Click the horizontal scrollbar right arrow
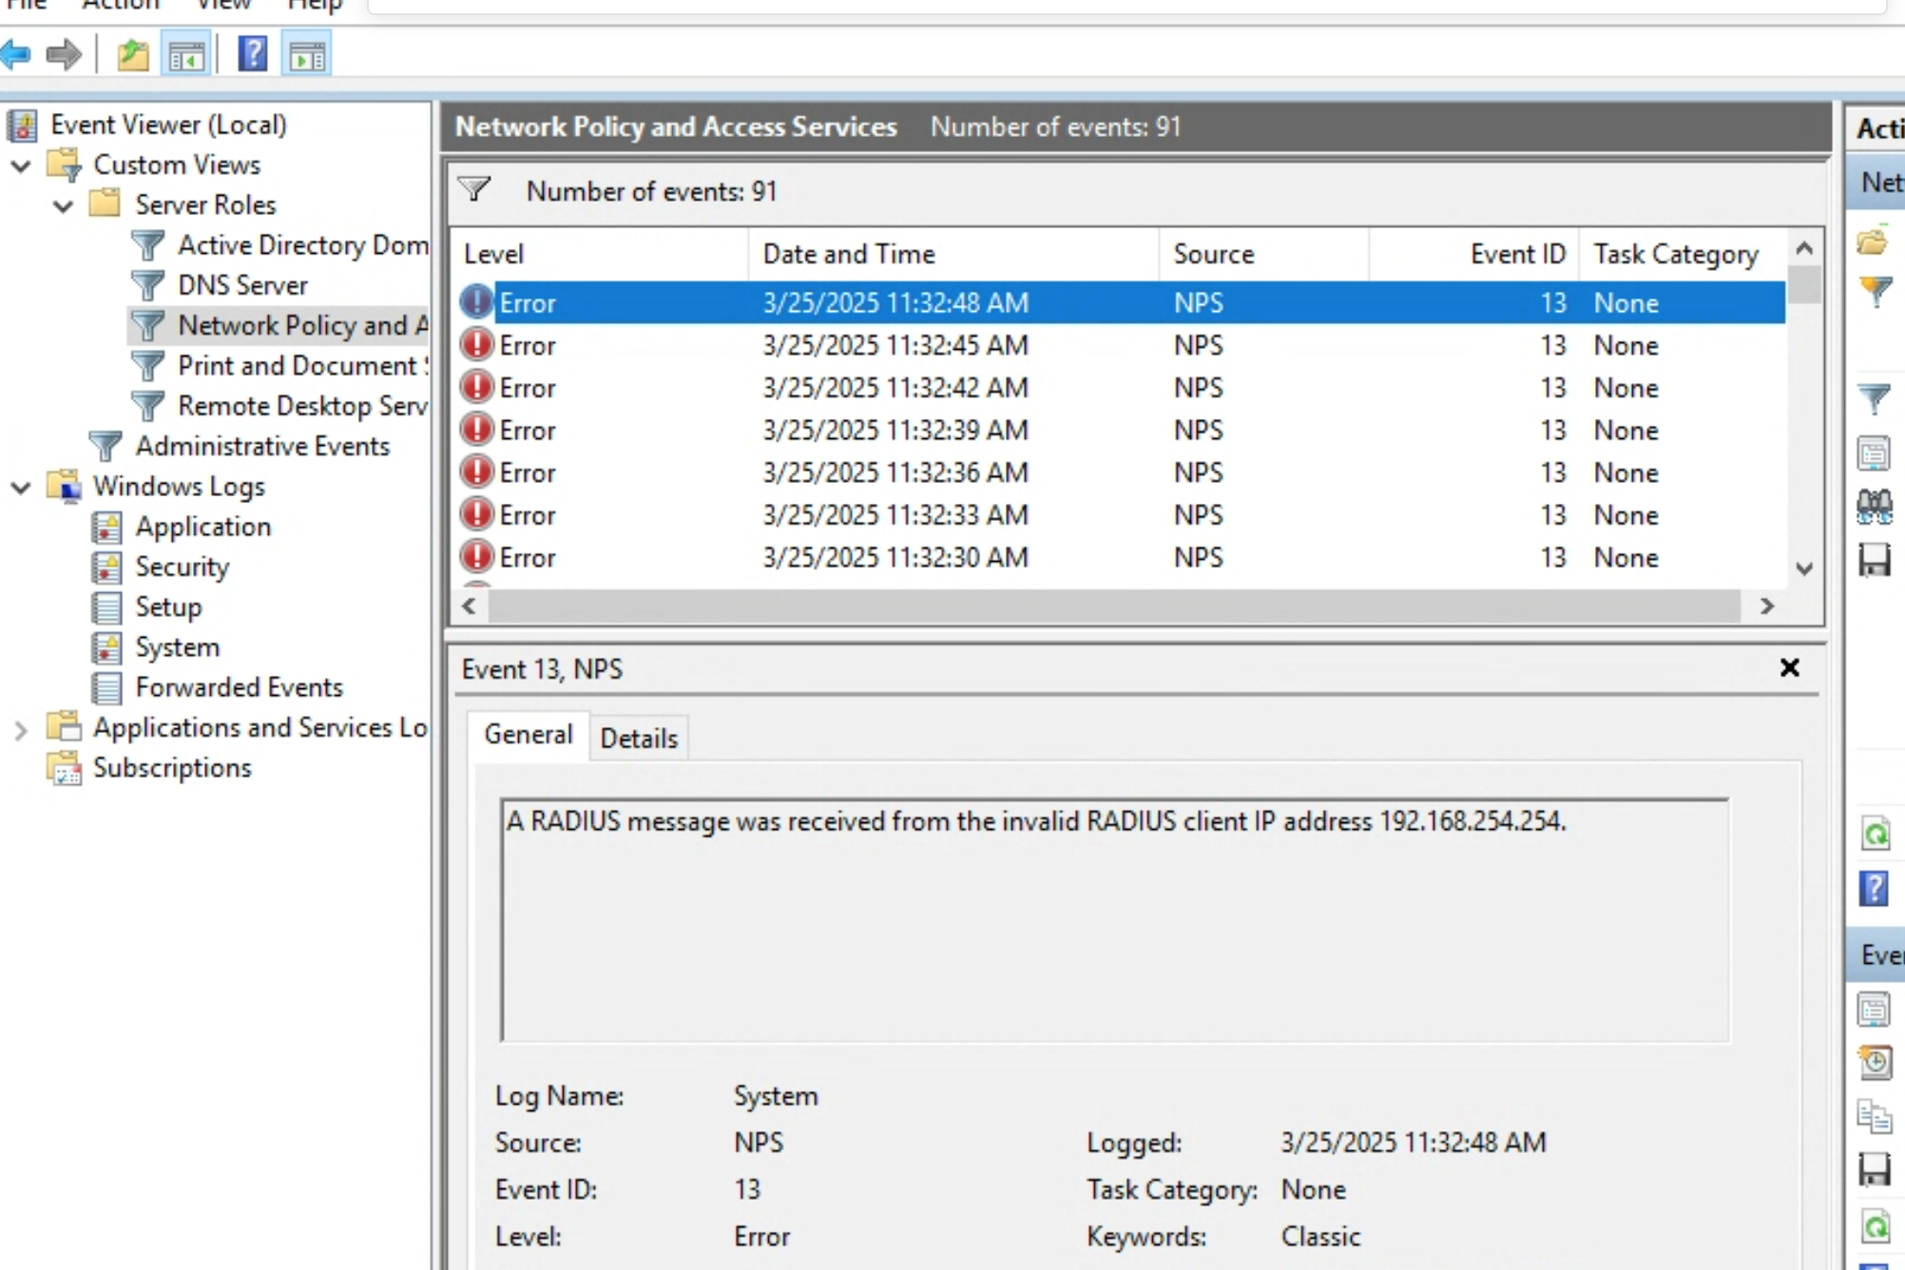Image resolution: width=1905 pixels, height=1270 pixels. [x=1766, y=606]
